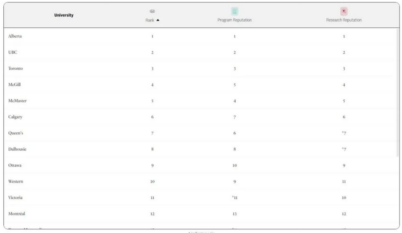Select Ottawa in the rankings table
The image size is (402, 233).
tap(15, 165)
